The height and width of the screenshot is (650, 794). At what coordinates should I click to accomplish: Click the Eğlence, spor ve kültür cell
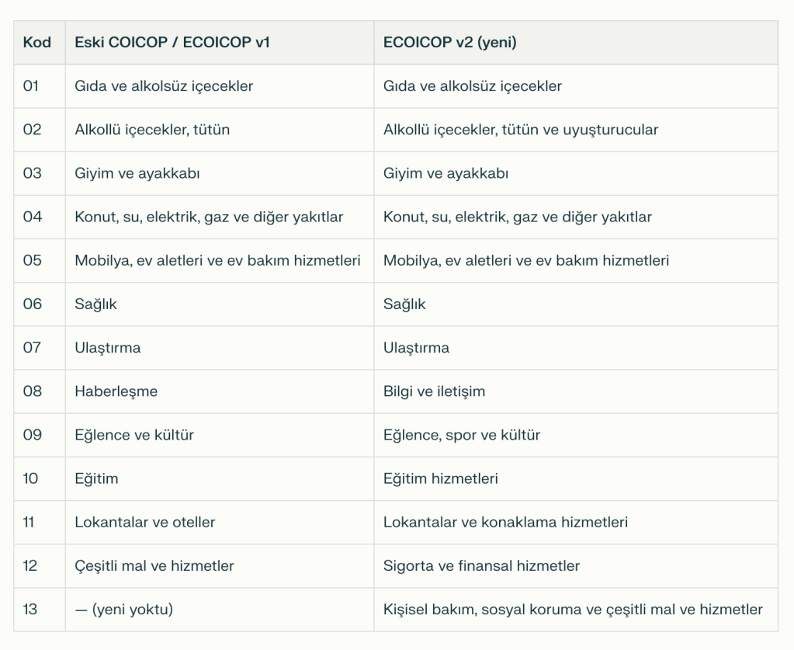tap(462, 435)
